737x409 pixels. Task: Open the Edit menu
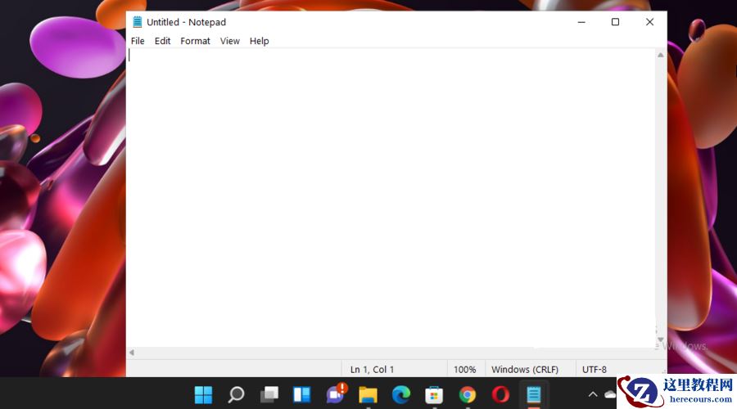point(162,41)
